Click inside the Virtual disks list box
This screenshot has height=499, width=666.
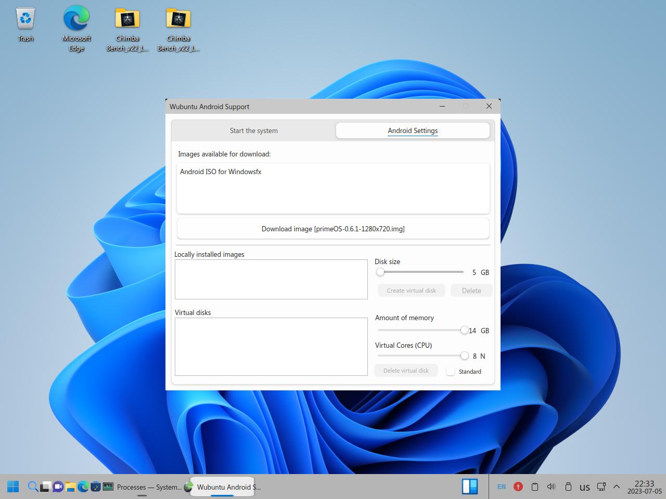(x=271, y=347)
